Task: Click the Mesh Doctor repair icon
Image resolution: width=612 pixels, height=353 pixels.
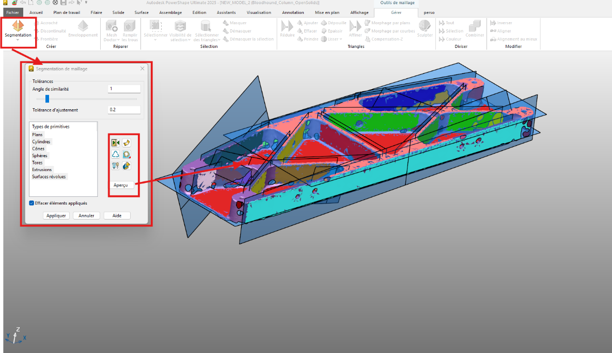Action: pyautogui.click(x=112, y=26)
